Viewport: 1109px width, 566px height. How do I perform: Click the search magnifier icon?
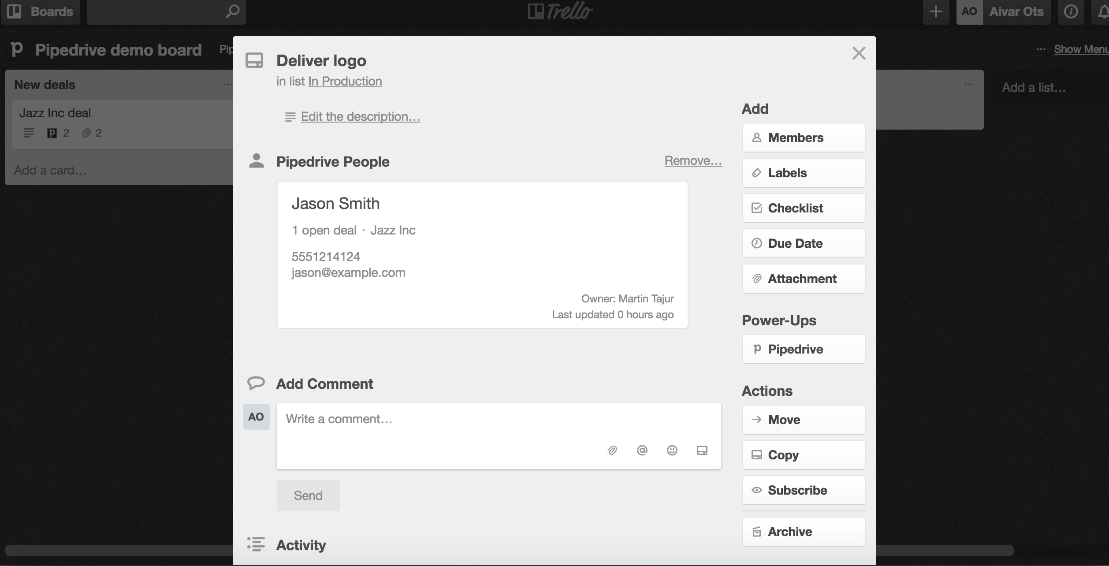(x=232, y=11)
